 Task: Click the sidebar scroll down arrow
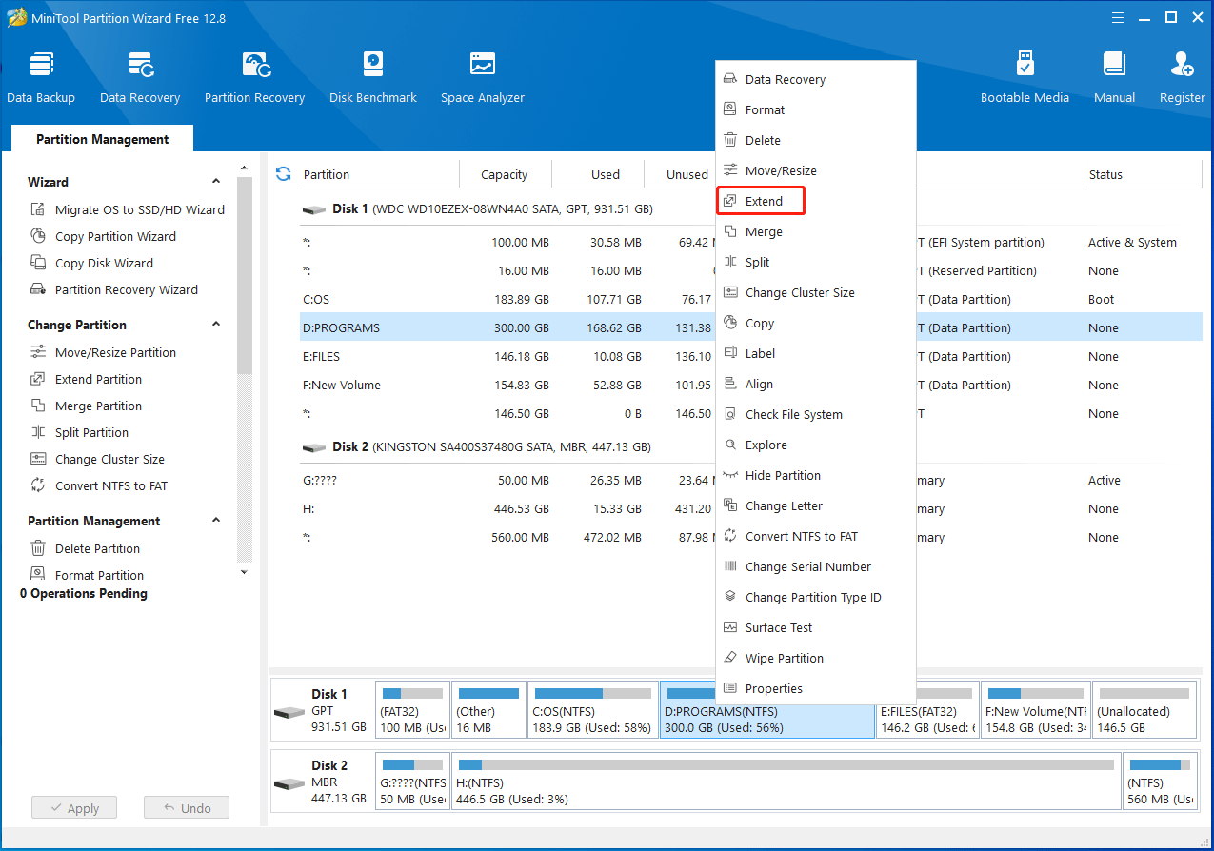point(244,572)
